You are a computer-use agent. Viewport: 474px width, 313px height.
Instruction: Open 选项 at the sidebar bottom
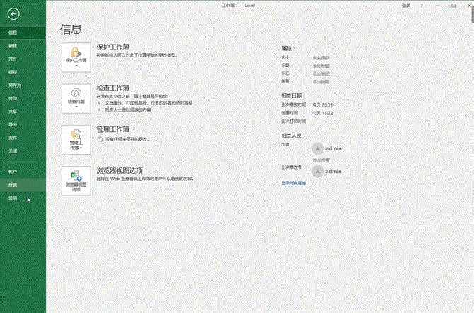(13, 198)
